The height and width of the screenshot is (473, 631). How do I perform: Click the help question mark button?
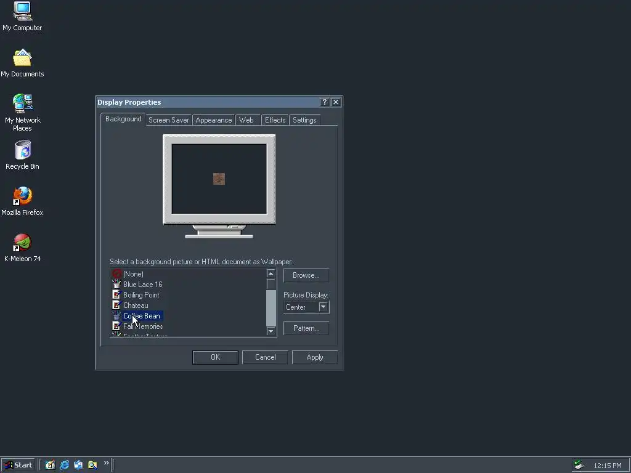coord(324,102)
